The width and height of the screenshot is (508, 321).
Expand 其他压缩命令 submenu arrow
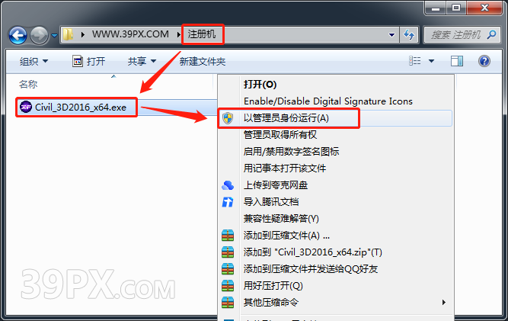pyautogui.click(x=444, y=302)
